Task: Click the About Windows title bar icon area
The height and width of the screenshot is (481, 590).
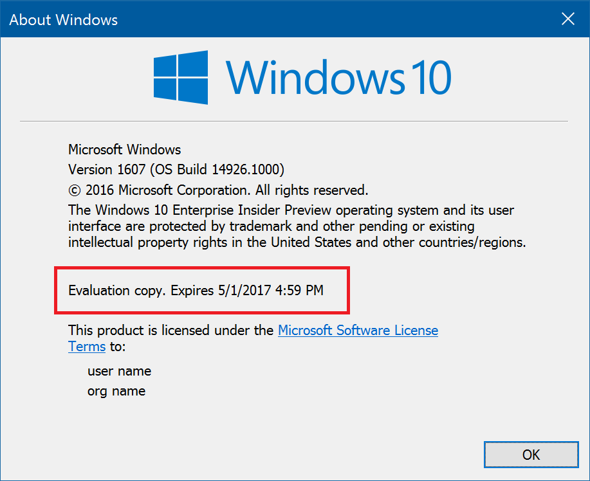Action: point(10,19)
